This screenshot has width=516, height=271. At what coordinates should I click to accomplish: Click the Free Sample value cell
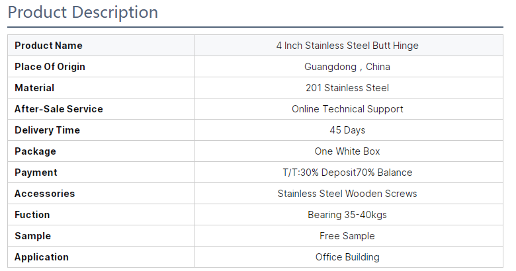[x=347, y=236]
